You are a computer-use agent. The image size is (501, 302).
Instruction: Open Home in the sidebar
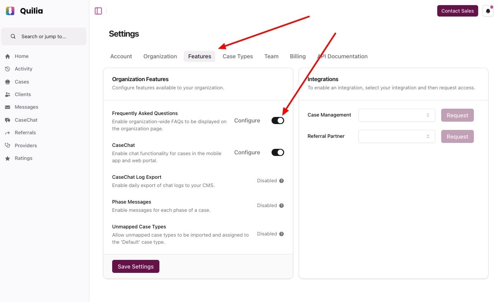point(22,56)
